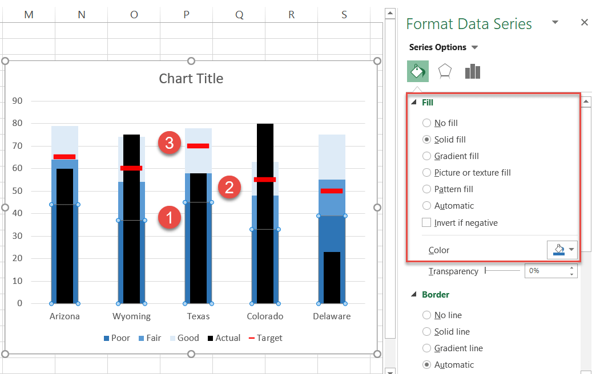Screen dimensions: 600x374
Task: Collapse the Border section
Action: pyautogui.click(x=413, y=295)
